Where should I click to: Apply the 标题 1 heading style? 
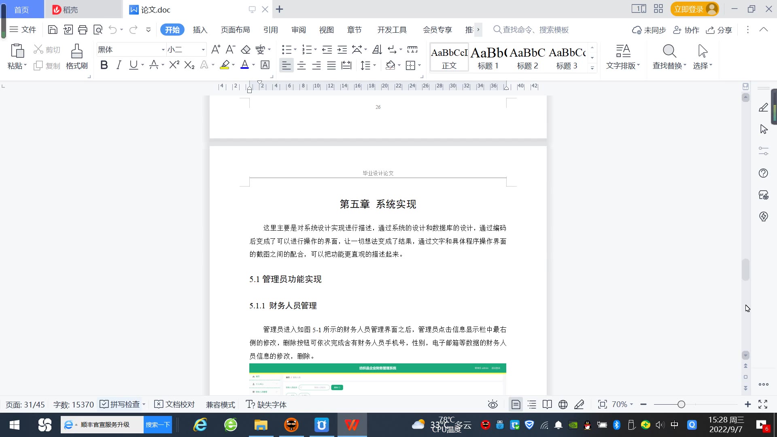pyautogui.click(x=488, y=58)
